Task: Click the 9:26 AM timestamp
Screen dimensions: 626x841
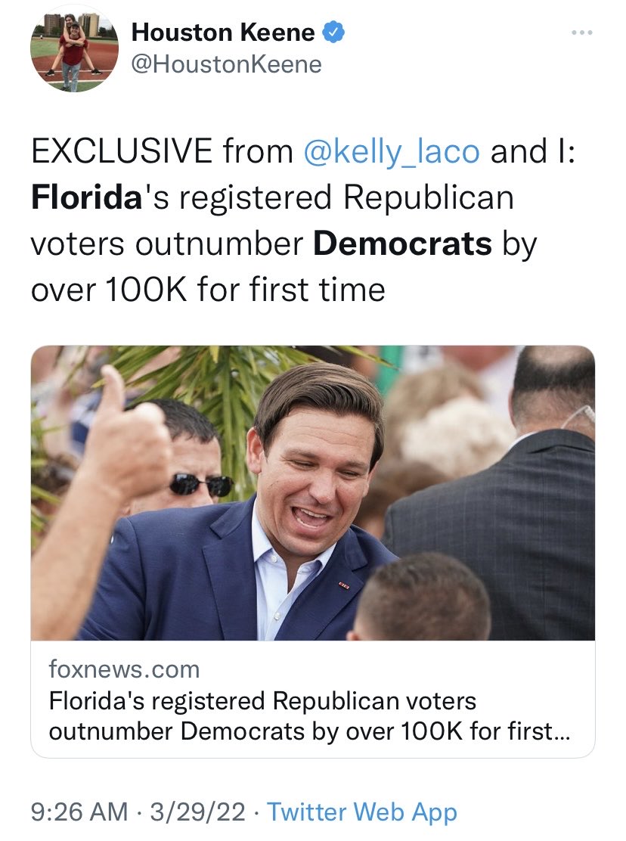Action: [x=79, y=813]
